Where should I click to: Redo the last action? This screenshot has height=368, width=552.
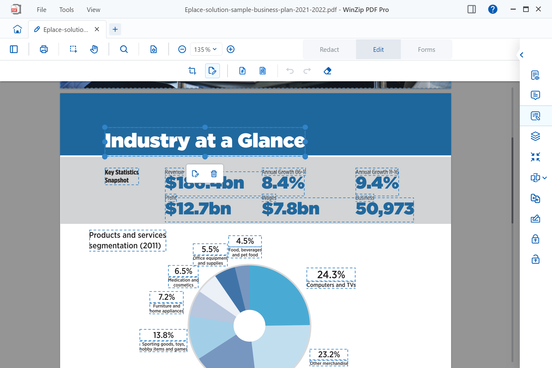[x=307, y=71]
